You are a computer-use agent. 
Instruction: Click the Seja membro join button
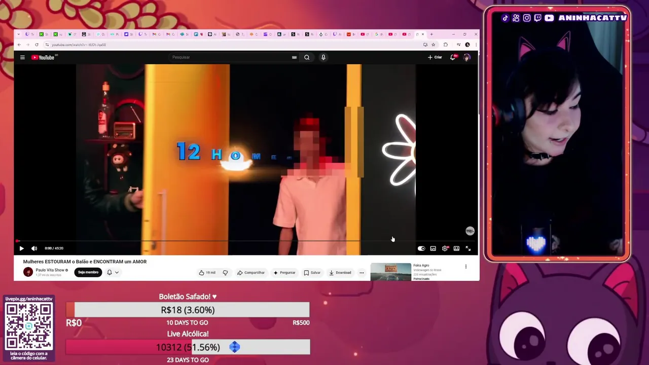[88, 272]
